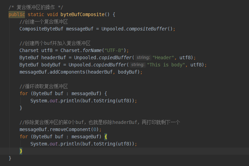Screen dimensions: 249x166
Task: Click the CompositeByteBuf type name
Action: (41, 29)
